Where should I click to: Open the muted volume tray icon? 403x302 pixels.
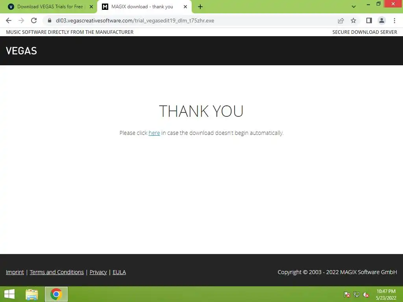(366, 295)
